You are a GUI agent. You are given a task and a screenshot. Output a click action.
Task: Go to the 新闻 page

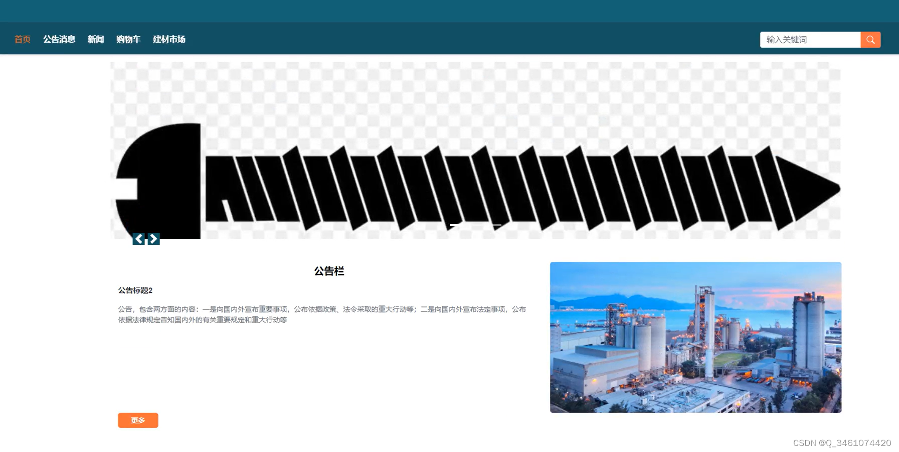click(96, 39)
